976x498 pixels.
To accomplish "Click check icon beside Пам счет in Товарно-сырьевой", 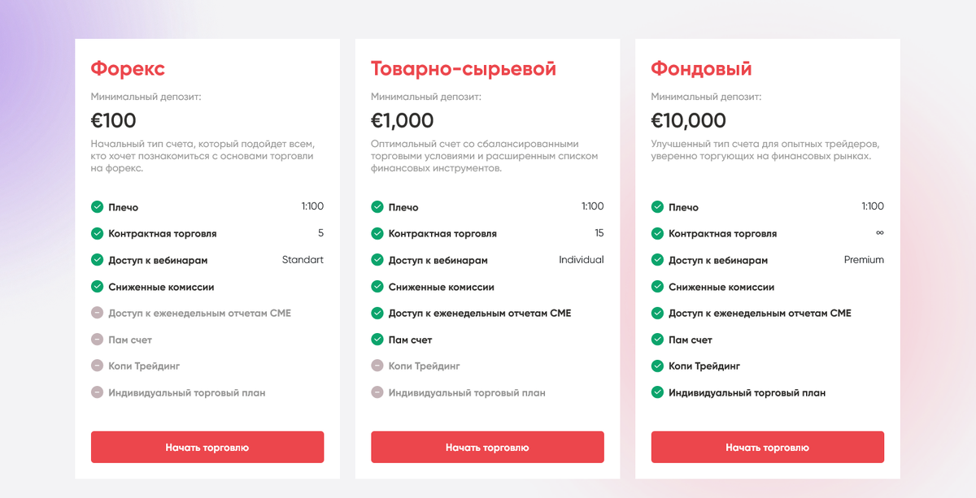I will coord(377,340).
